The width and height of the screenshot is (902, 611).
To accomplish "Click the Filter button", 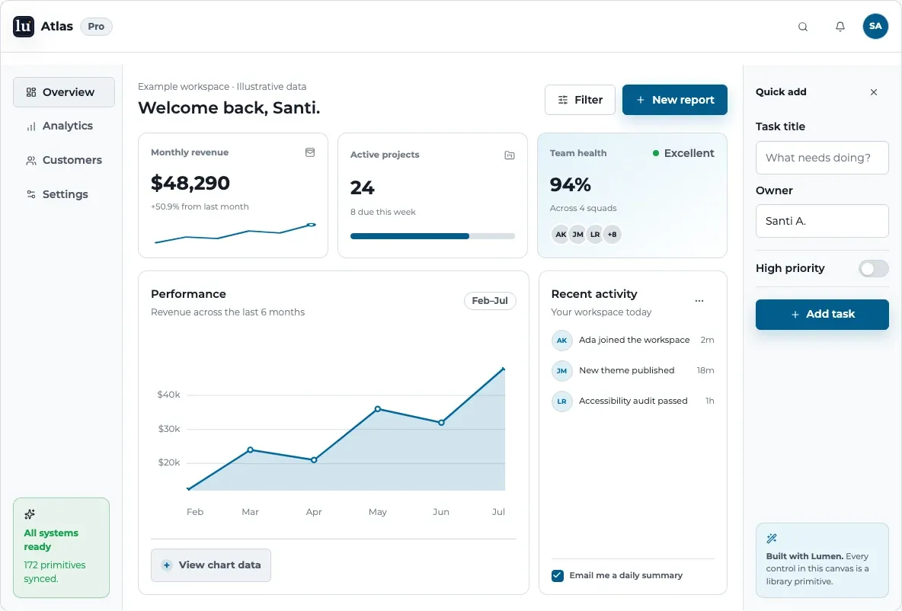I will (x=580, y=100).
